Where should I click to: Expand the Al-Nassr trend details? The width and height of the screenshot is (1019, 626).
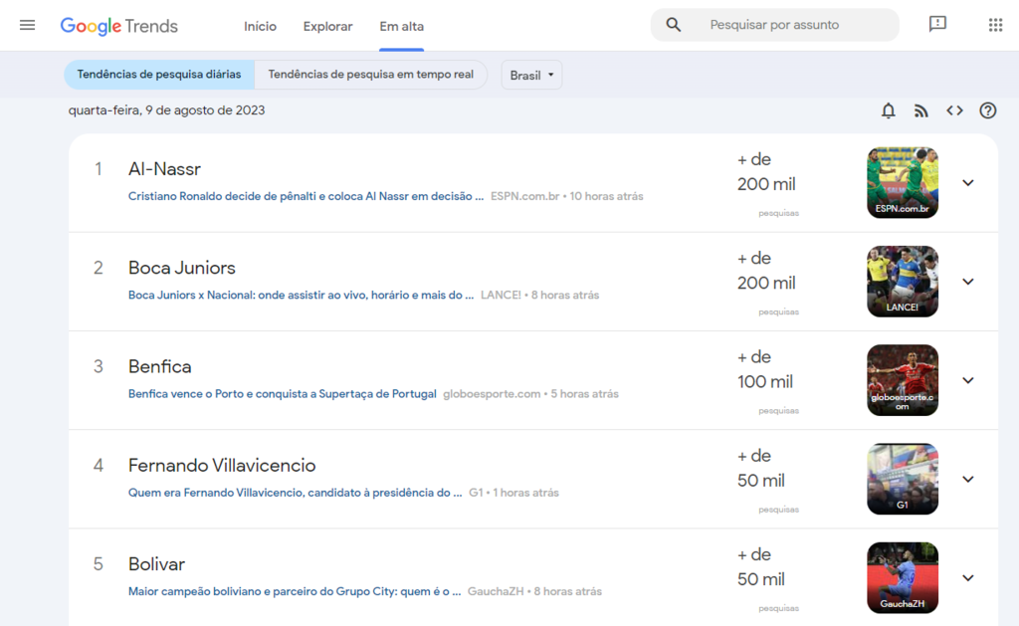[967, 182]
